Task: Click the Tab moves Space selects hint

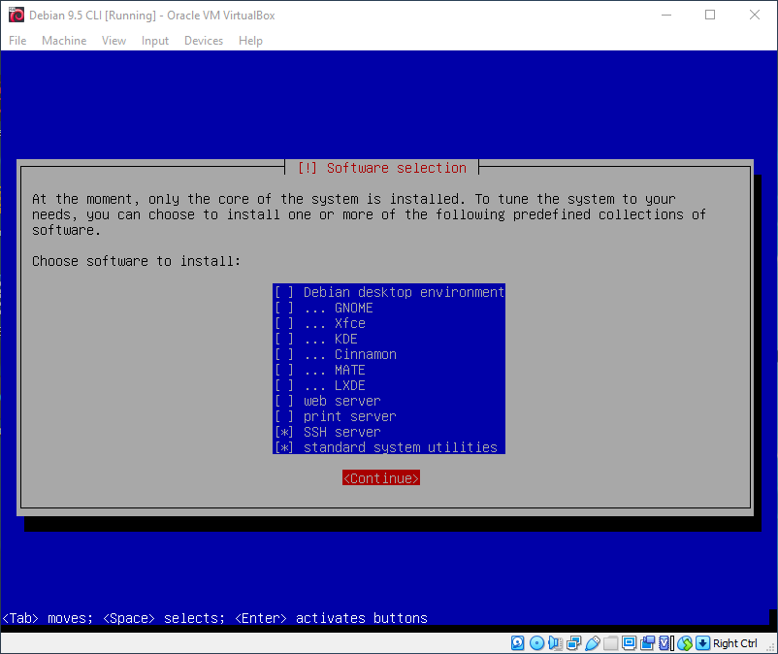Action: pyautogui.click(x=214, y=618)
